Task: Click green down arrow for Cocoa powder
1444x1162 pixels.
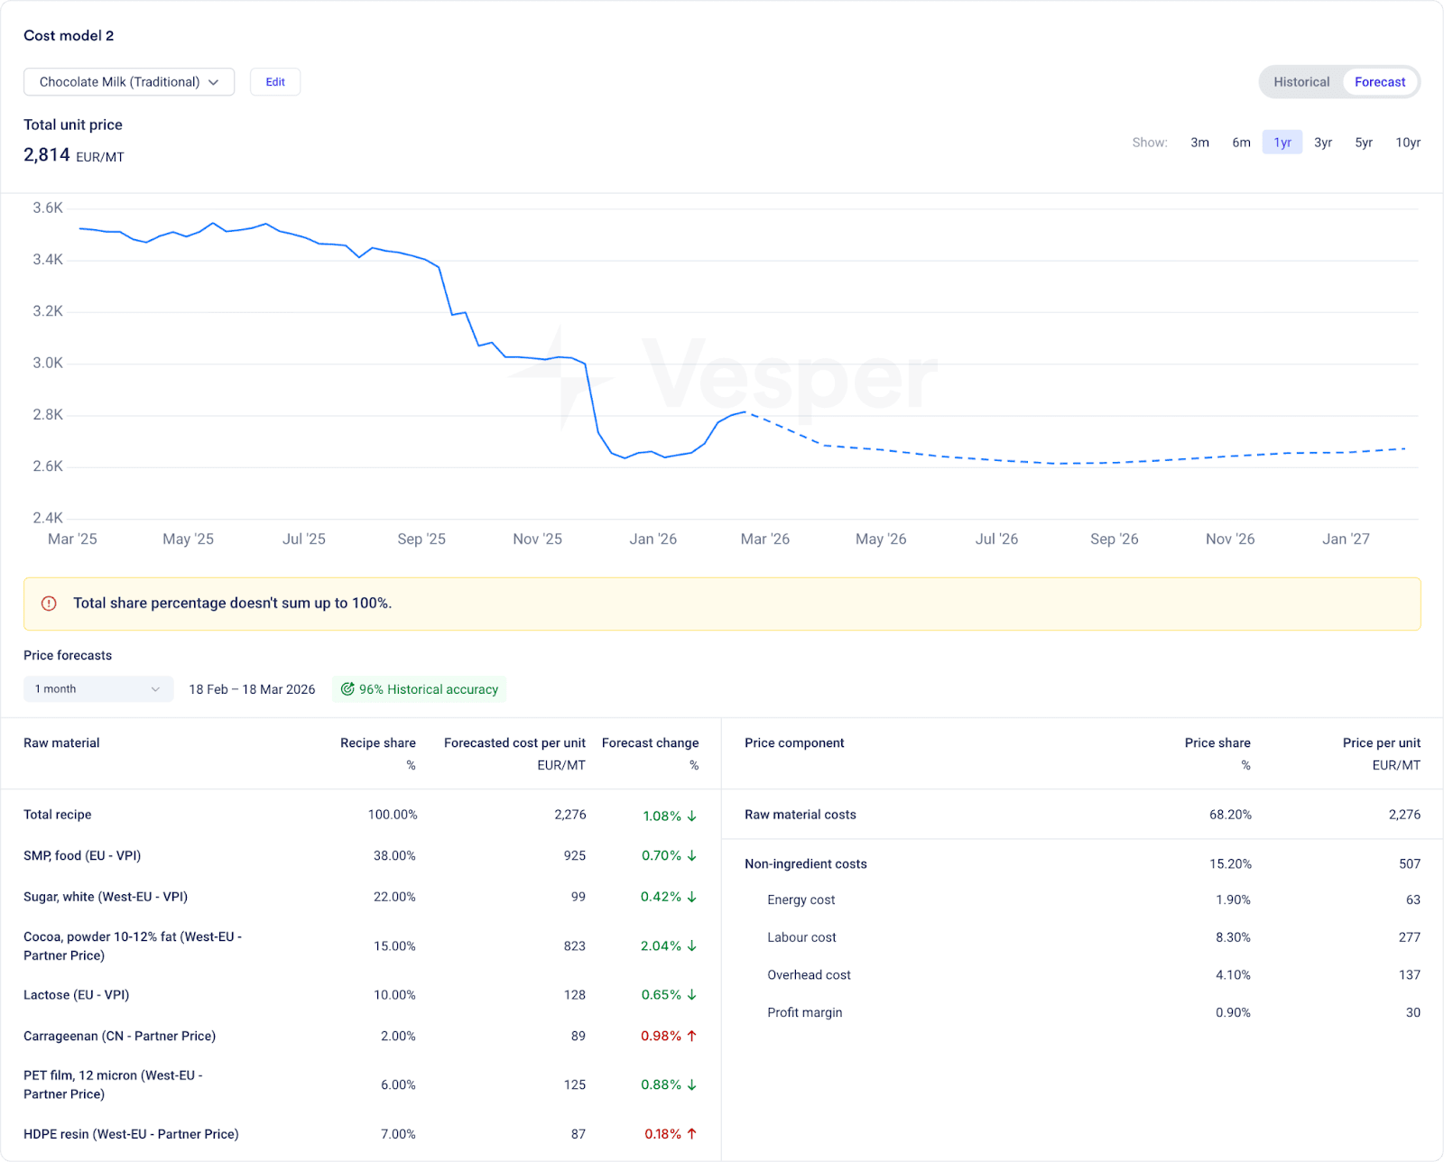Action: pyautogui.click(x=692, y=945)
